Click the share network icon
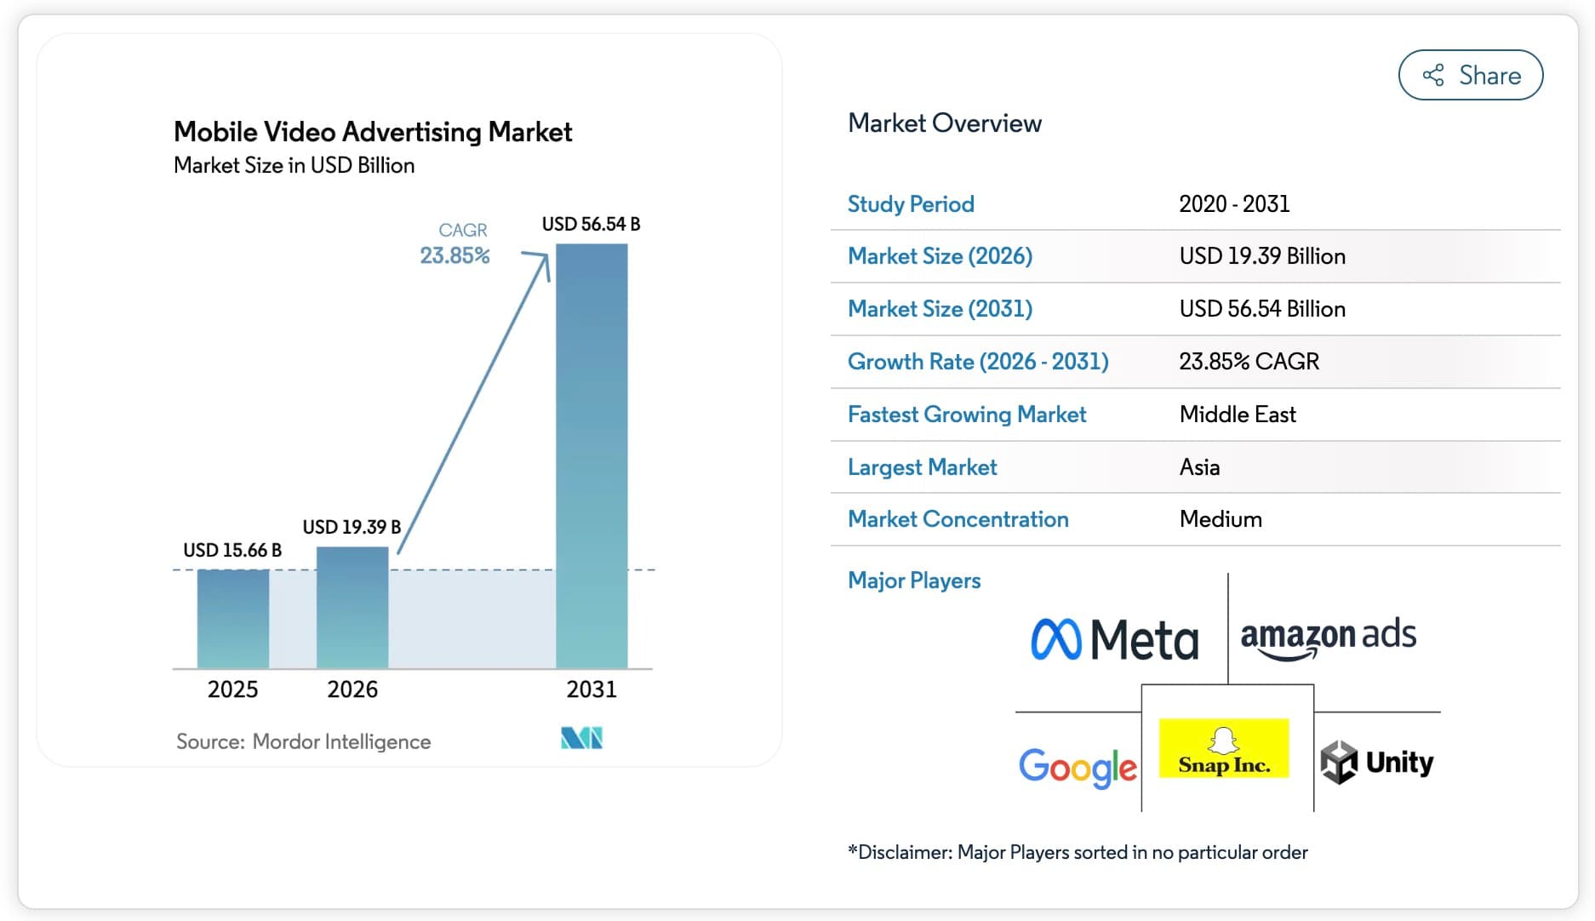 [1432, 75]
